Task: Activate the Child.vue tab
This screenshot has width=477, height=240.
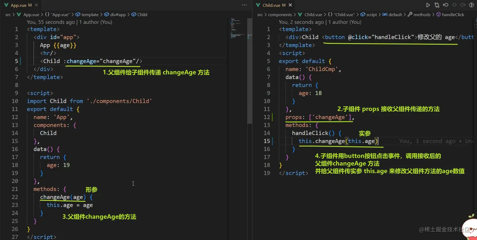Action: [x=274, y=5]
